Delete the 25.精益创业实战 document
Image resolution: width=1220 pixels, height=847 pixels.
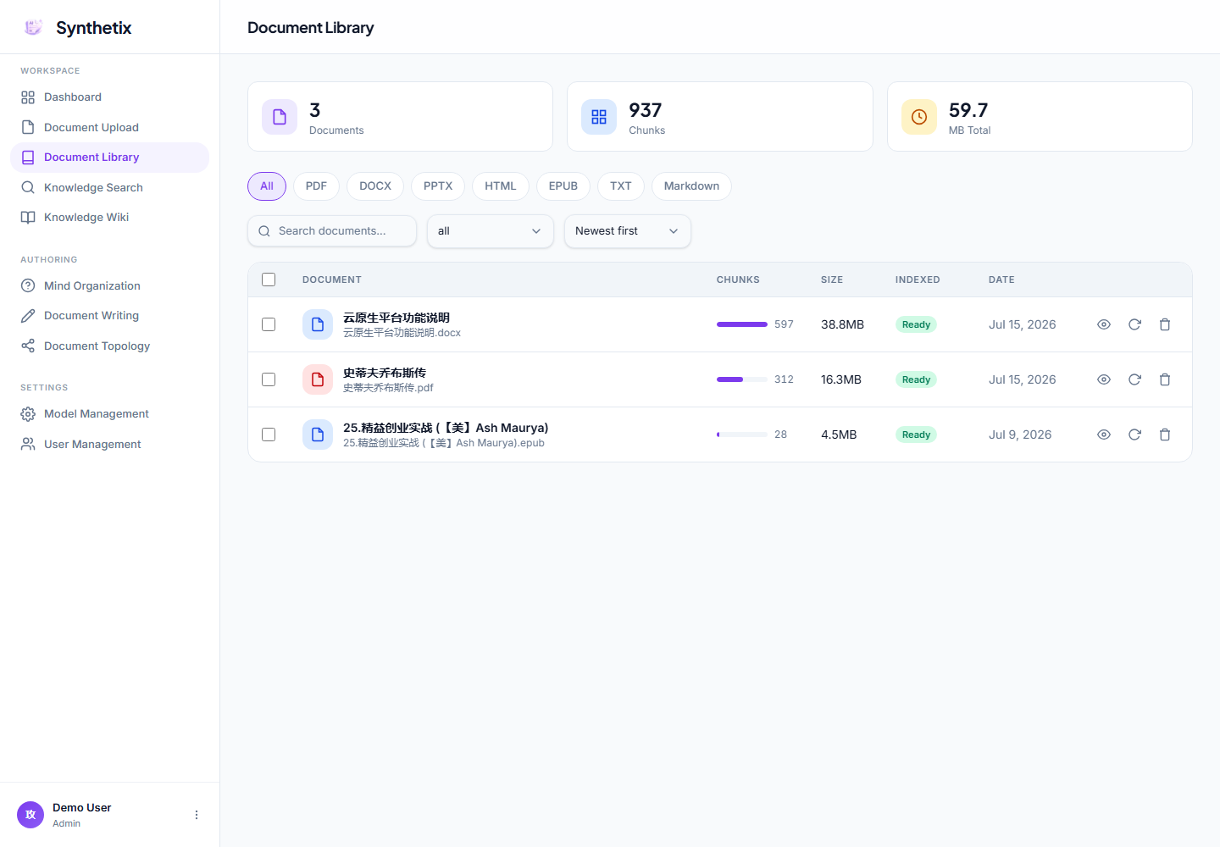point(1165,435)
